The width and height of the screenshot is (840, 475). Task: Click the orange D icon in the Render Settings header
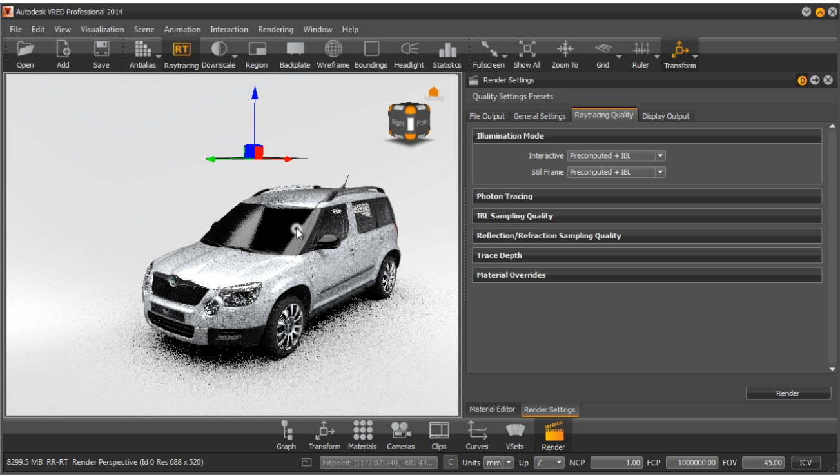click(803, 81)
